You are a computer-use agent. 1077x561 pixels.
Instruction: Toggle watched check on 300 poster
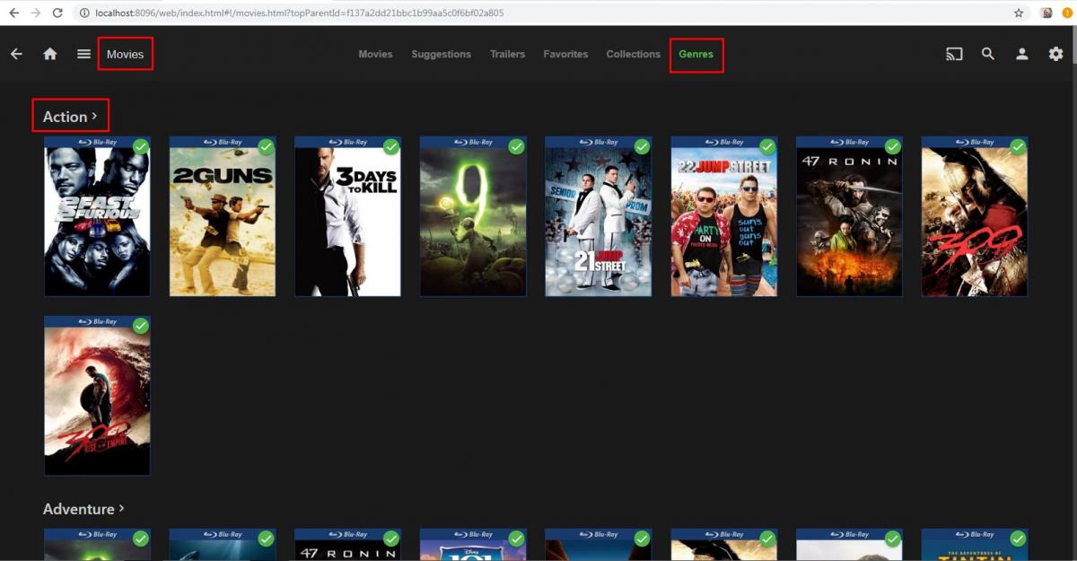pos(1018,146)
